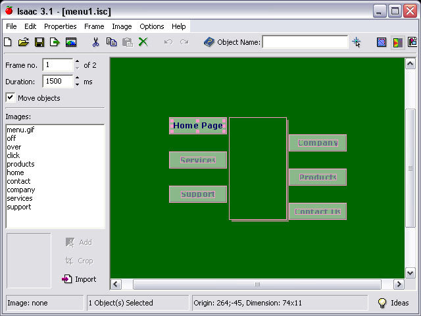Click the Import page-arrow icon
Screen dimensions: 421x316
[67, 279]
